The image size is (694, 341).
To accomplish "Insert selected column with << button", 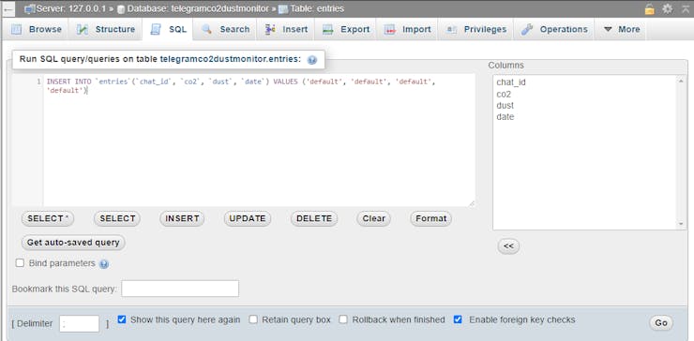I will tap(508, 246).
